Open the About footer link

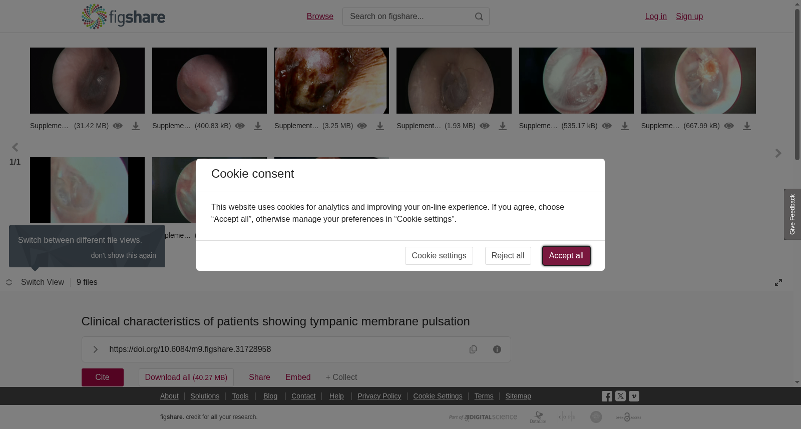click(x=169, y=396)
